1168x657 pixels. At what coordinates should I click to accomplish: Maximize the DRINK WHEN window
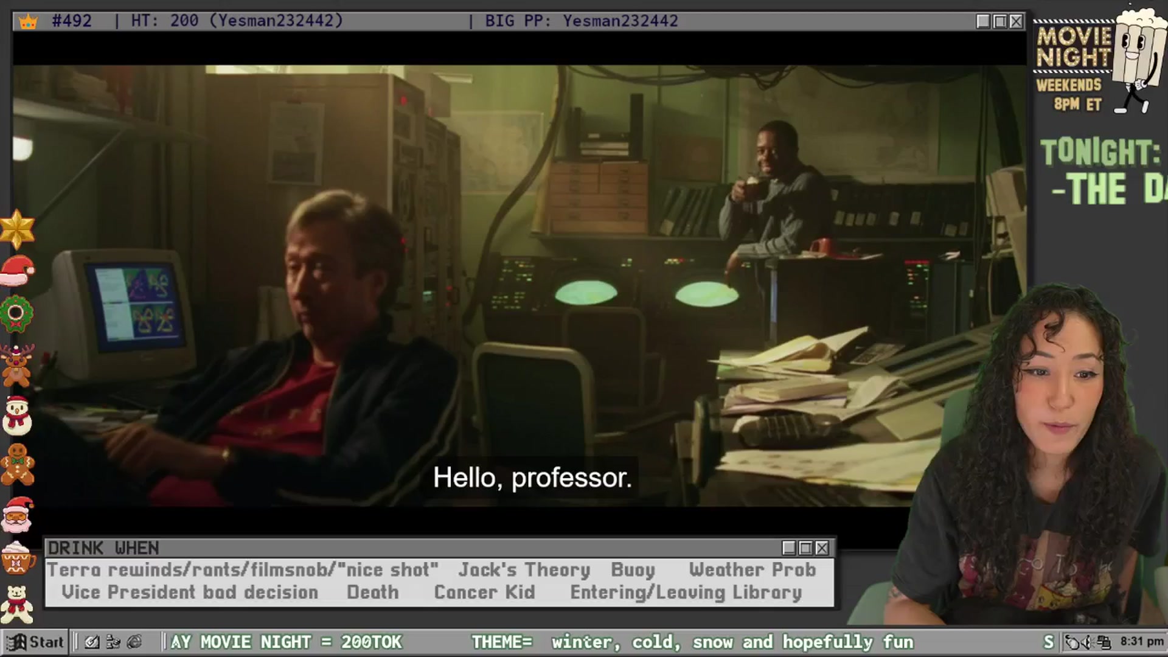805,548
